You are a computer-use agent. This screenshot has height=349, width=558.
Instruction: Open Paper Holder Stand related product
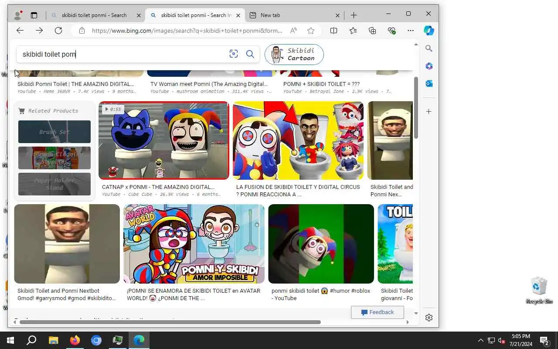54,184
